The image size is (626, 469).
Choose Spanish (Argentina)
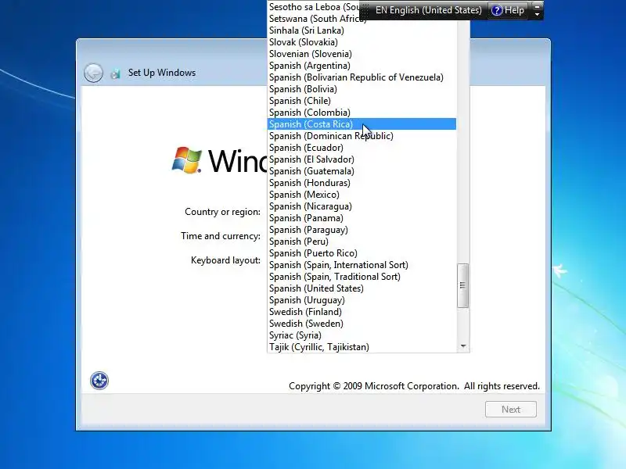(x=362, y=66)
